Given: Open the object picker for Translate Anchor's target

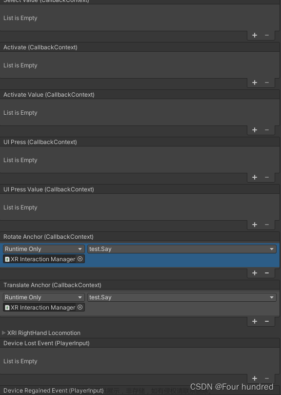Looking at the screenshot, I should point(79,307).
